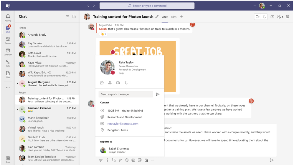
Task: Open Calls from the sidebar
Action: click(8, 63)
